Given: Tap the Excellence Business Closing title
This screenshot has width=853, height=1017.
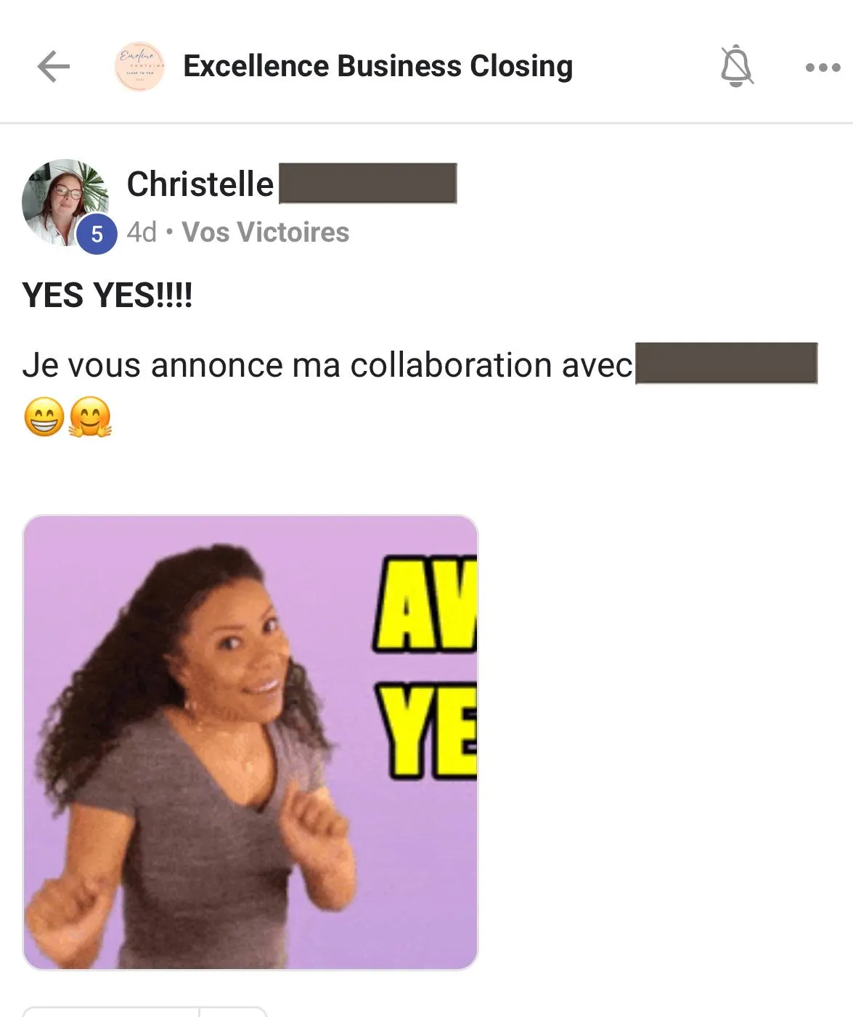Looking at the screenshot, I should click(x=377, y=66).
